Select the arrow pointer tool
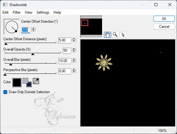 123,35
